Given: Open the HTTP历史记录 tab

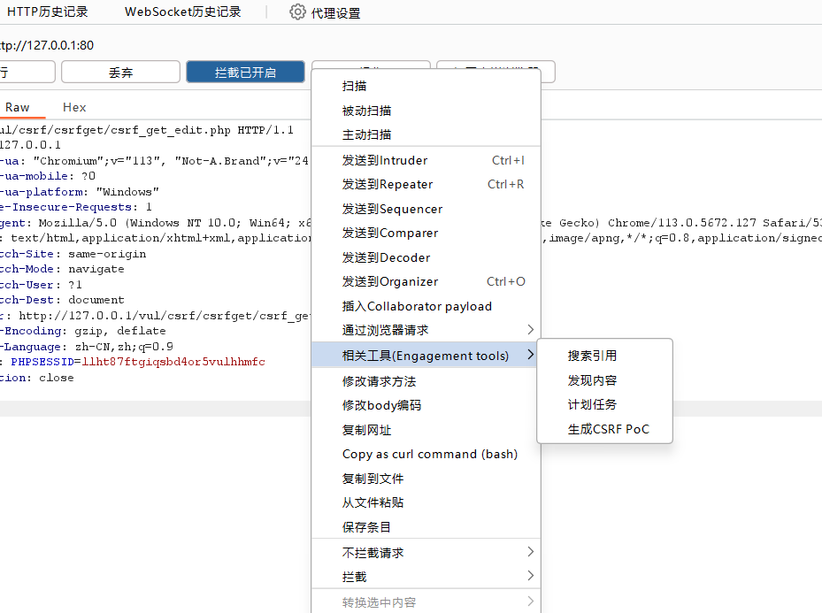Looking at the screenshot, I should click(47, 12).
